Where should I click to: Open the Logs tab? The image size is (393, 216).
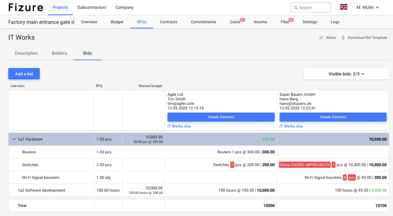tap(335, 22)
